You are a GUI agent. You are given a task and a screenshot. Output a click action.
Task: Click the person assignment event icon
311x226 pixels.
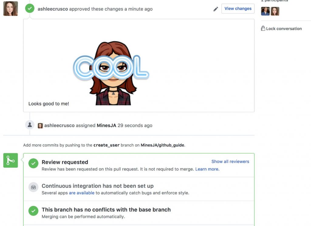pos(30,125)
